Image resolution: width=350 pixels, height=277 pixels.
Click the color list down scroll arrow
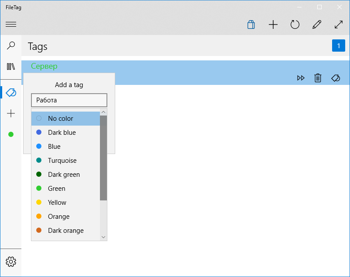[103, 237]
